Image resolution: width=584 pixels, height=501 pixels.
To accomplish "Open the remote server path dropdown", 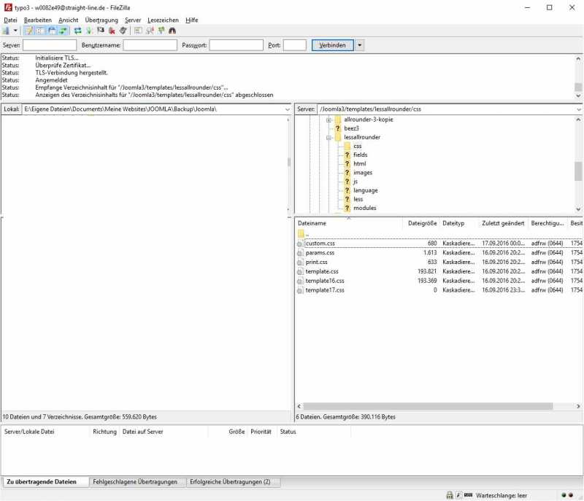I will 579,109.
